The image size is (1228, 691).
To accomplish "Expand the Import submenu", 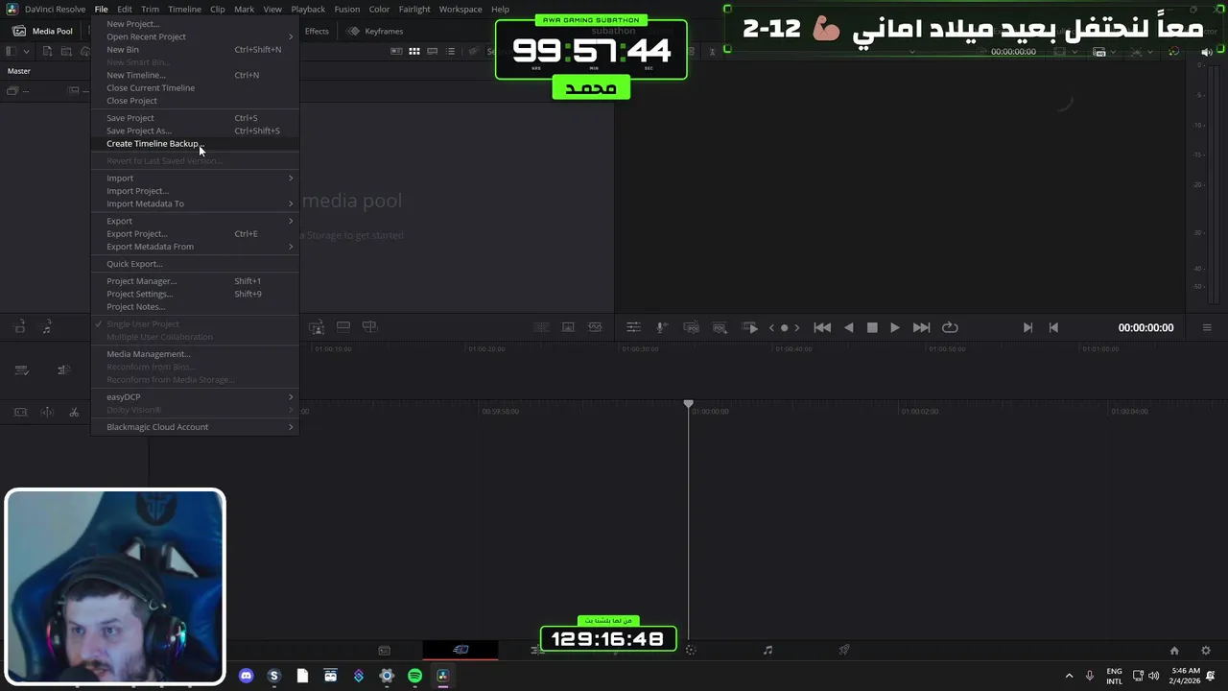I will [x=196, y=179].
